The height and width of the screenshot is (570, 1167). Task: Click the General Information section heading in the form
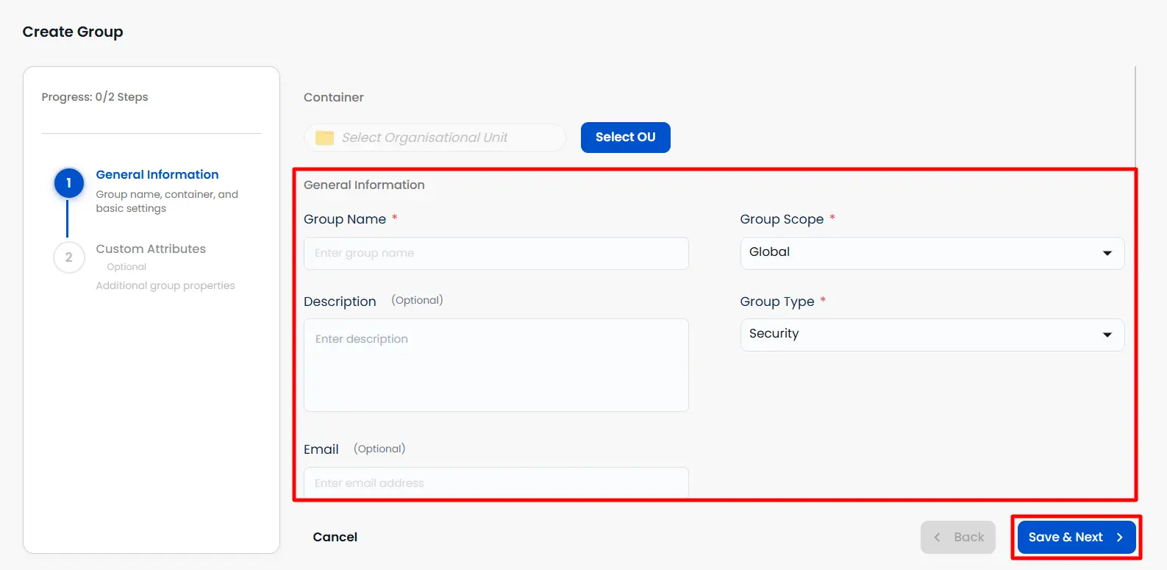[364, 185]
